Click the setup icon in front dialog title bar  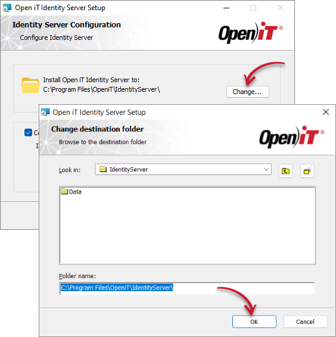pyautogui.click(x=45, y=112)
